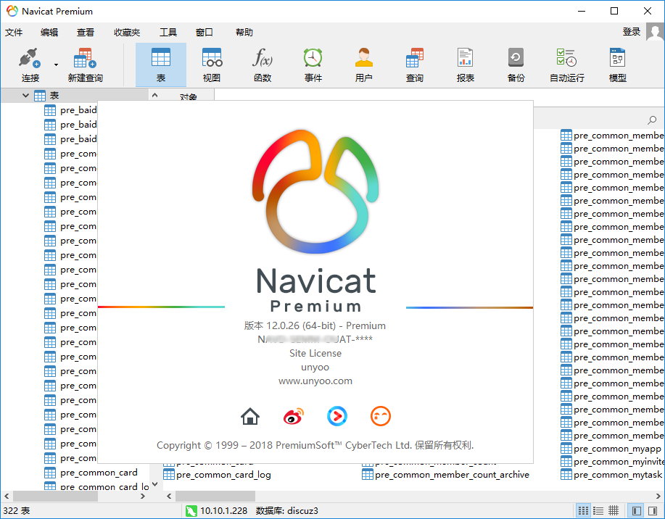Click the 322 表 status count
665x519 pixels.
pyautogui.click(x=17, y=510)
